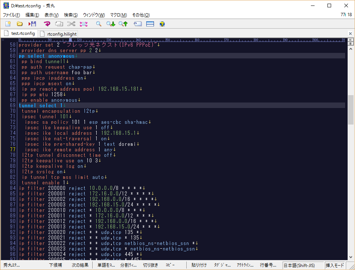Open search with the magnifier icon
This screenshot has width=355, height=270.
point(98,24)
